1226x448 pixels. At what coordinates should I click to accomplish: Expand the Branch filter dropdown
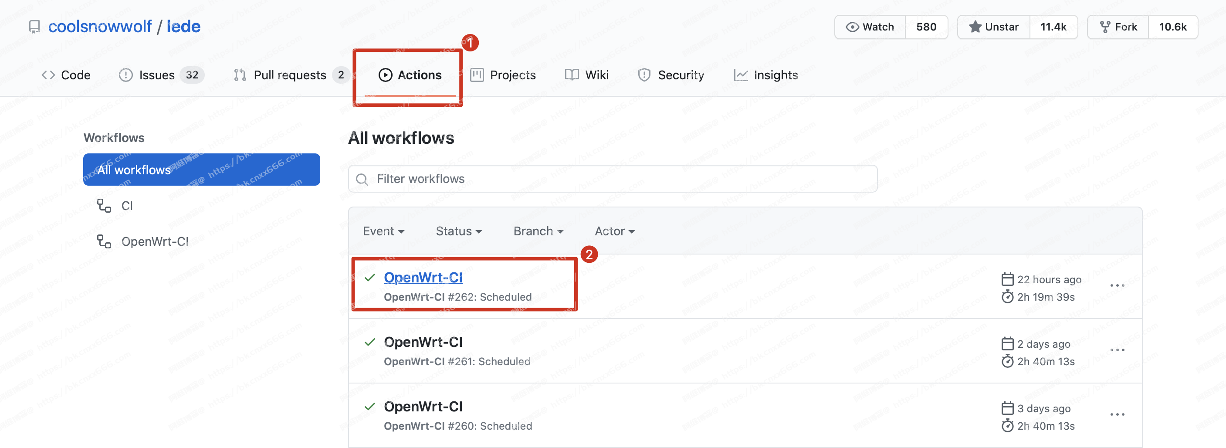(x=538, y=231)
